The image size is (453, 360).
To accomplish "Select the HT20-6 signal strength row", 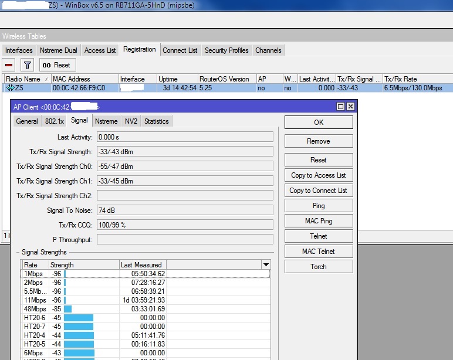I will coord(146,318).
